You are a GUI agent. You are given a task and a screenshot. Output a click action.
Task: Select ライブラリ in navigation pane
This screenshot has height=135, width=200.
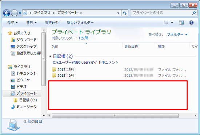point(22,67)
